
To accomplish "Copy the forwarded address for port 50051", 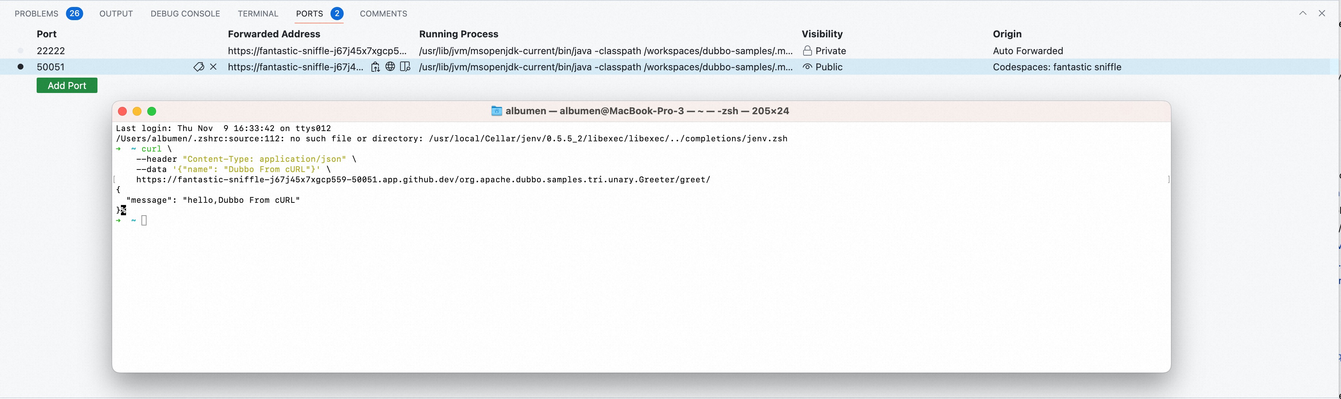I will (375, 67).
